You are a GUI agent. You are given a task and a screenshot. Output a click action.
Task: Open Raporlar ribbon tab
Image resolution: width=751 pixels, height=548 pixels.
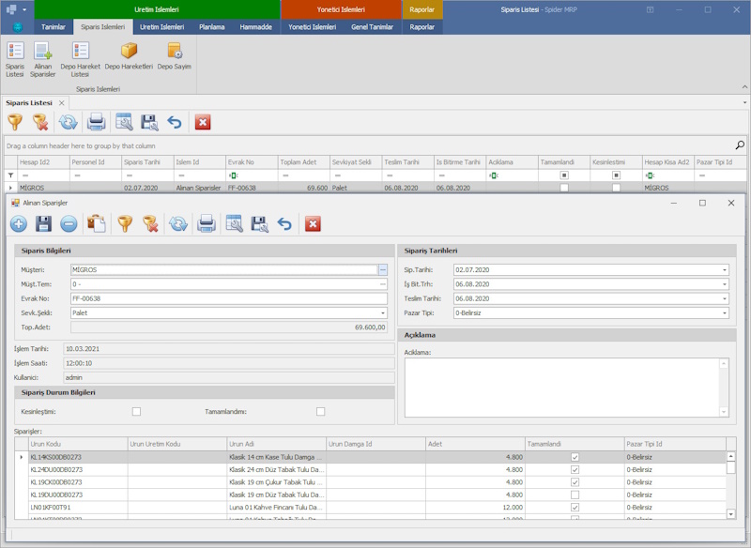point(421,27)
